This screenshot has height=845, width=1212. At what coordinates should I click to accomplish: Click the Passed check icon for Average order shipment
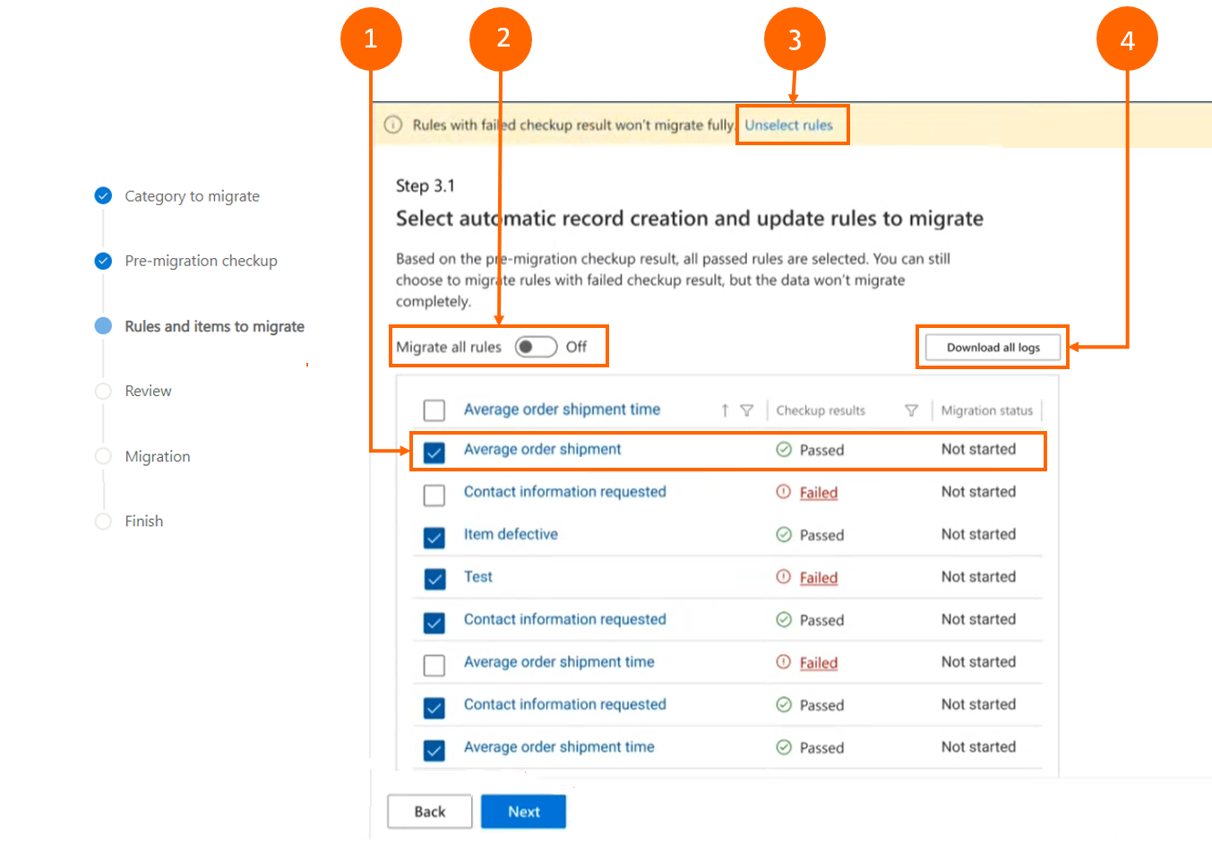click(x=784, y=450)
